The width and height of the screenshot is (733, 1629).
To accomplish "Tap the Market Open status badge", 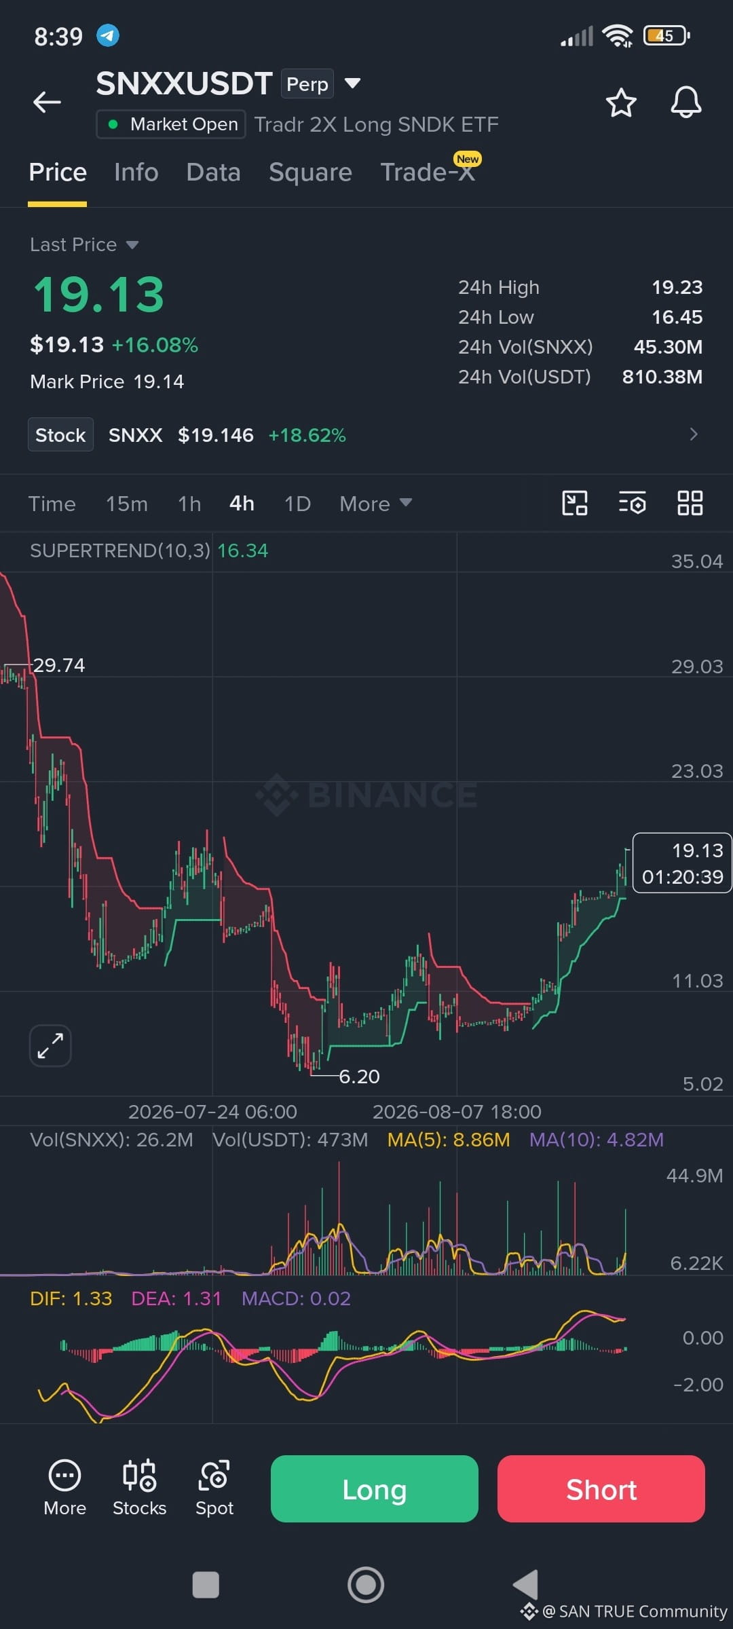I will pyautogui.click(x=171, y=124).
